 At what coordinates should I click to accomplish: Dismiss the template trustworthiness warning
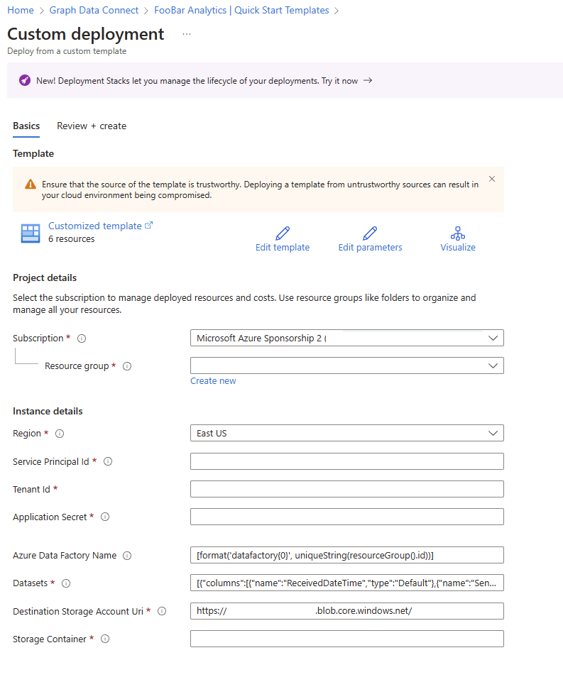pyautogui.click(x=491, y=178)
